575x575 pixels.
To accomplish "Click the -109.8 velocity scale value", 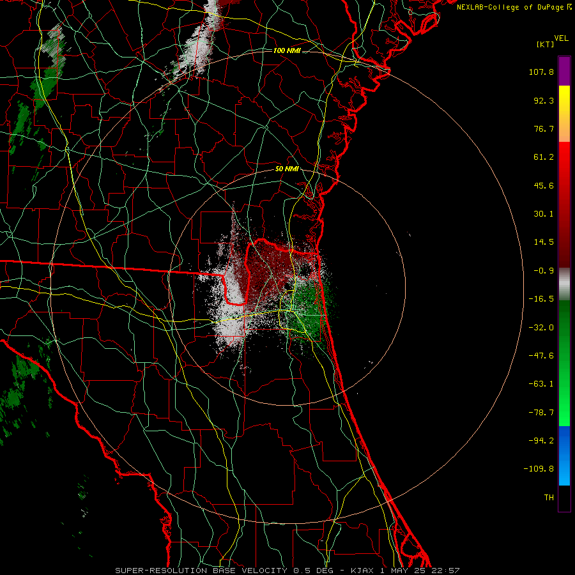I will point(539,469).
